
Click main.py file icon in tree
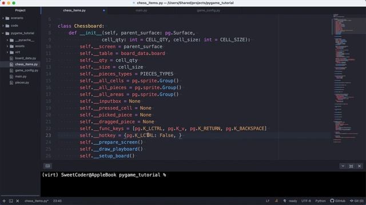tap(11, 76)
